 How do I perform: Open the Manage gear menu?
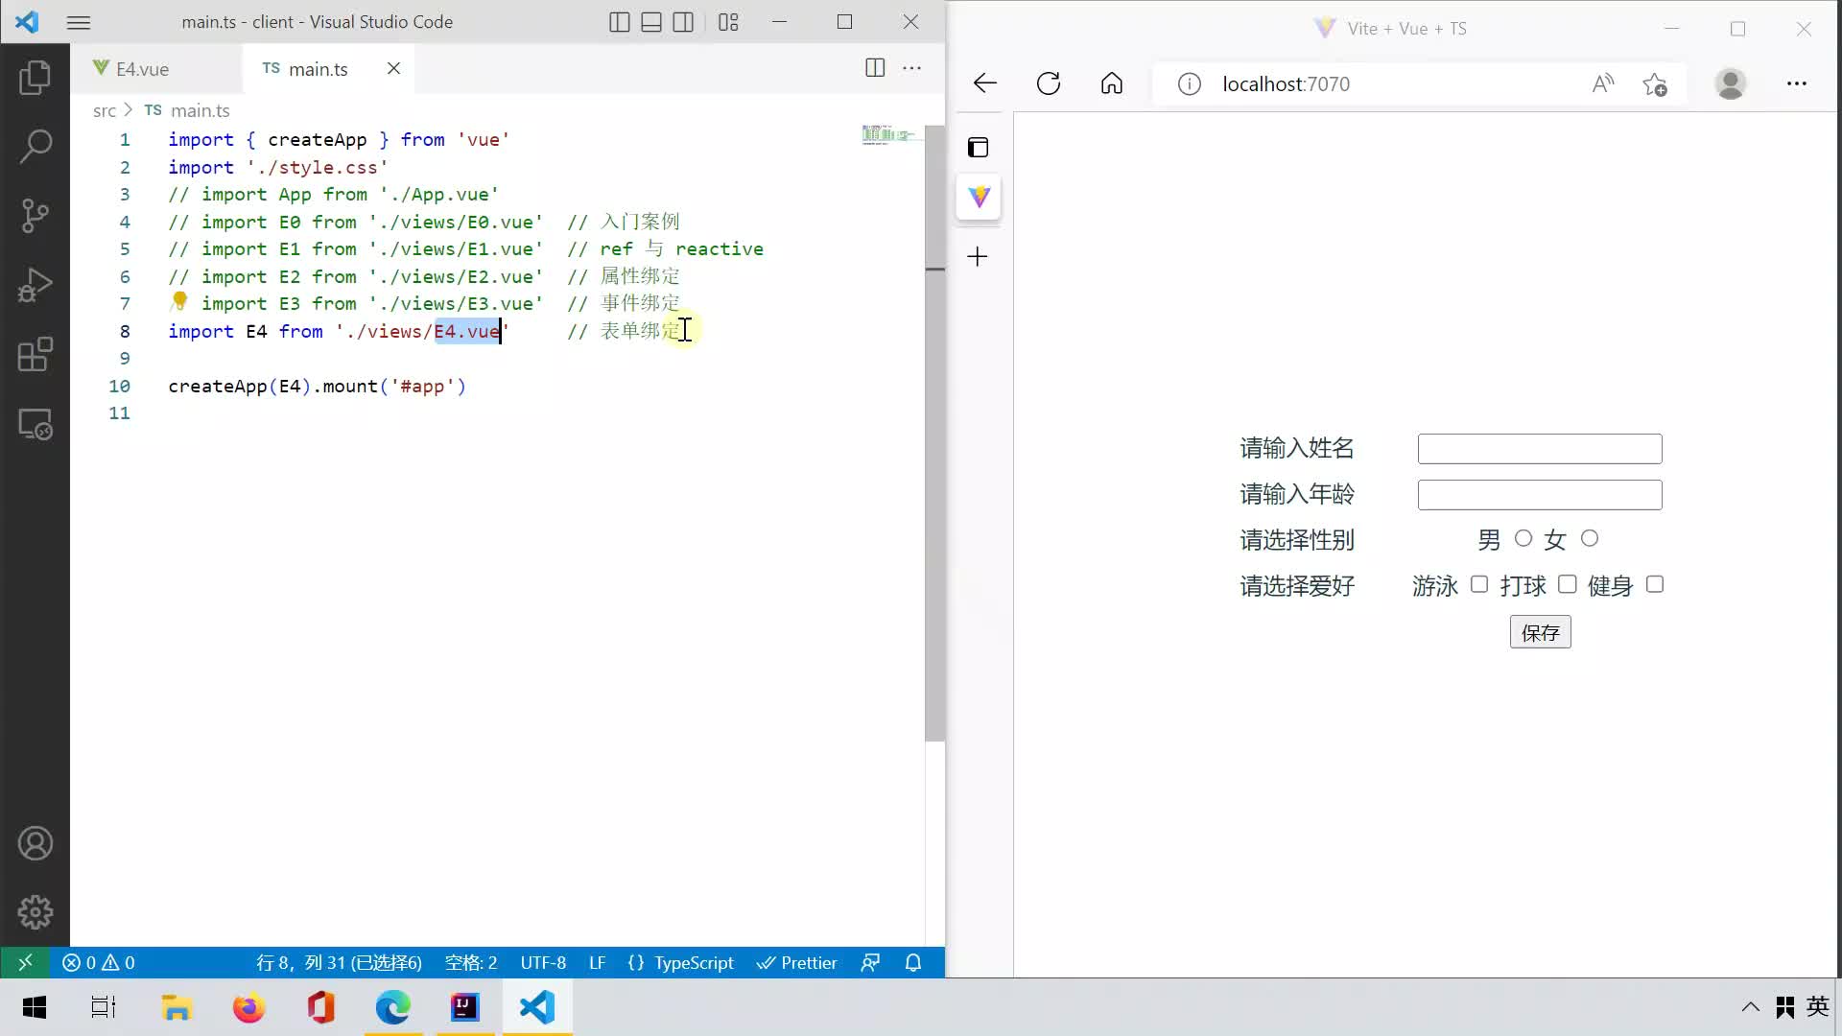pyautogui.click(x=35, y=912)
